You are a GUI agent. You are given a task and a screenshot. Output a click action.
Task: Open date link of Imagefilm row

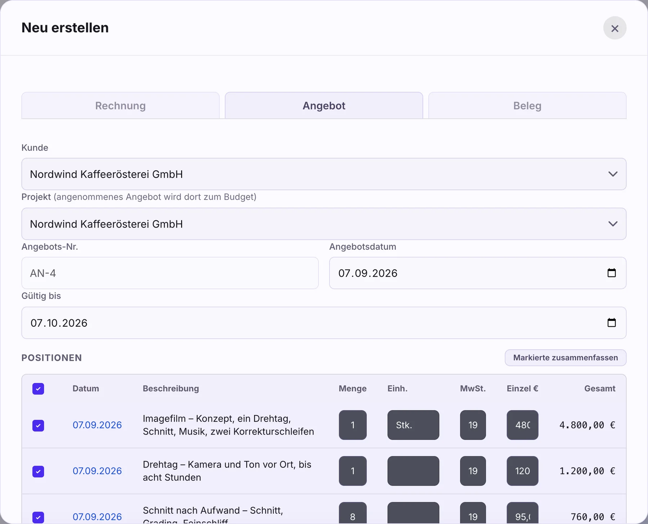tap(97, 425)
